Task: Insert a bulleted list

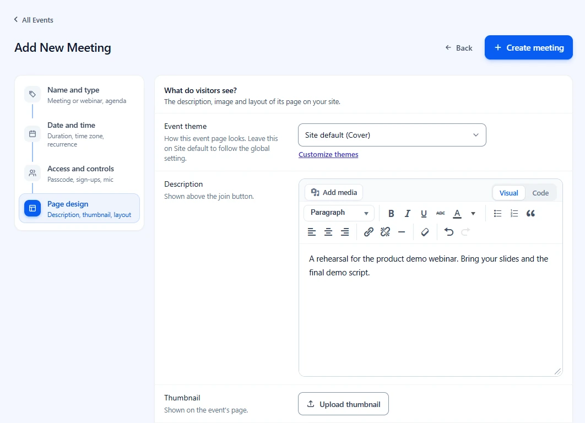Action: tap(498, 213)
